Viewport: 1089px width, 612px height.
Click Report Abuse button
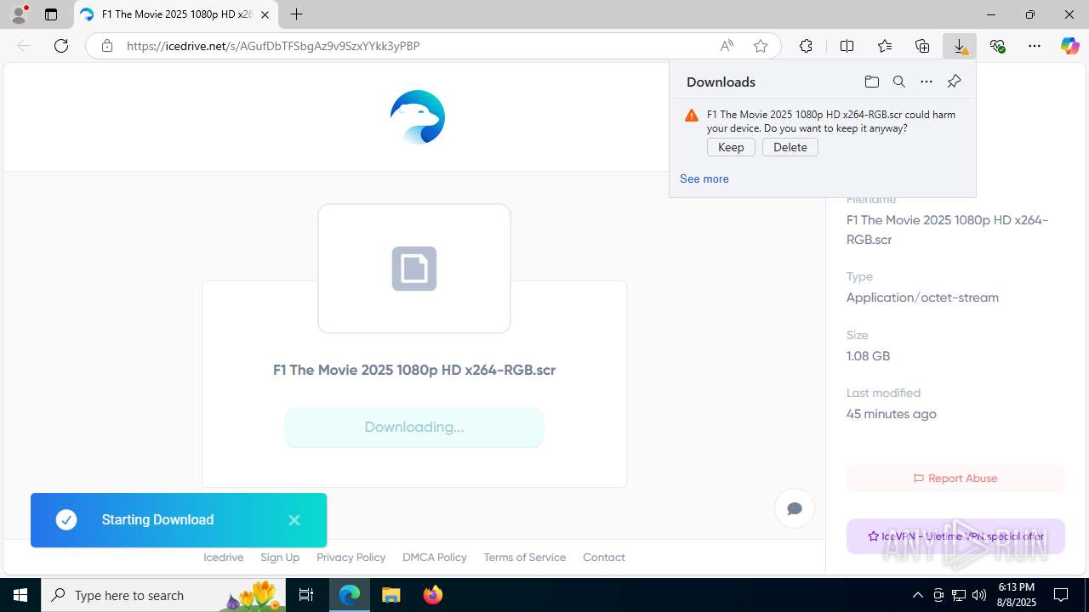pyautogui.click(x=955, y=478)
